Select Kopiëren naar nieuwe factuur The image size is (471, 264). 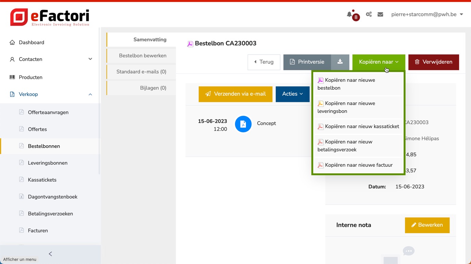[x=358, y=165]
